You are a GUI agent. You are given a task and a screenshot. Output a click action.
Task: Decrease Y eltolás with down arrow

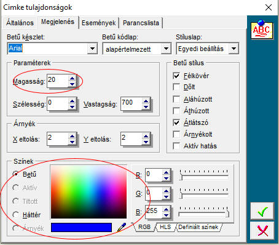pos(146,142)
